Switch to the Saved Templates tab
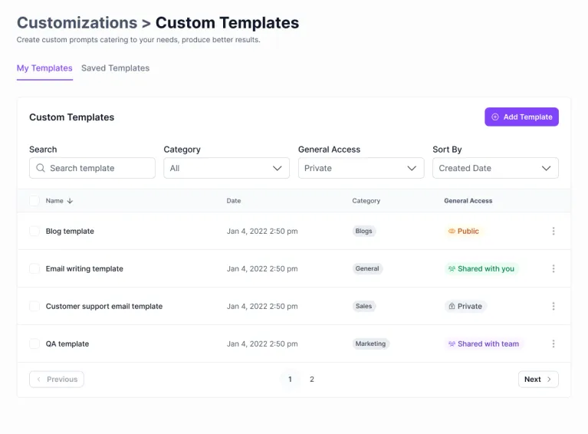This screenshot has width=588, height=434. [x=116, y=68]
